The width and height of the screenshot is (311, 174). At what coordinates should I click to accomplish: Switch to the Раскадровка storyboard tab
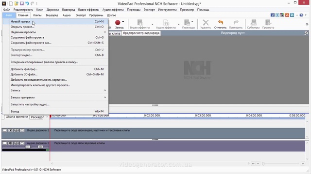pos(37,117)
